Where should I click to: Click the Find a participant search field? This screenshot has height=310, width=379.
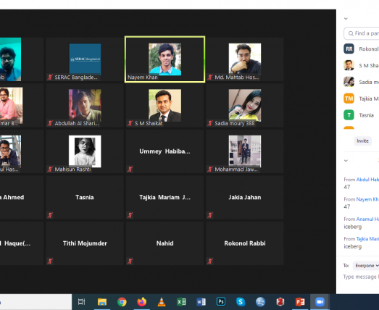point(362,33)
